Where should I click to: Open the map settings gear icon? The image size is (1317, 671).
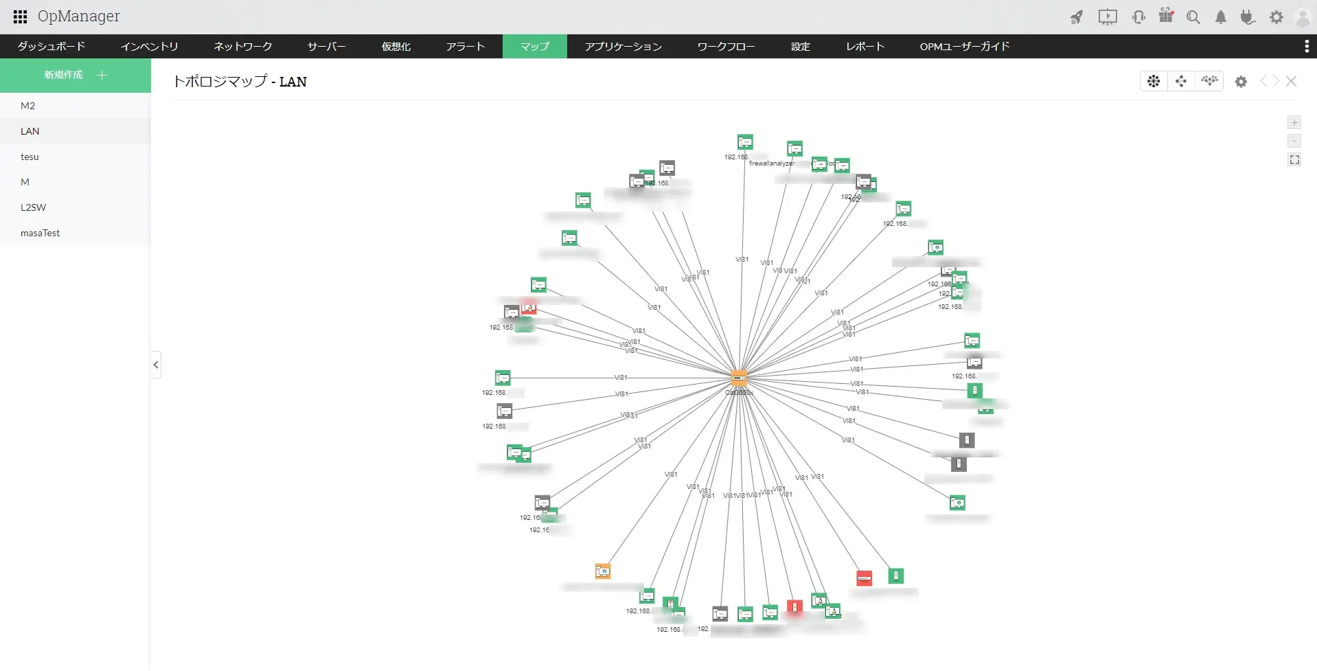[x=1241, y=82]
